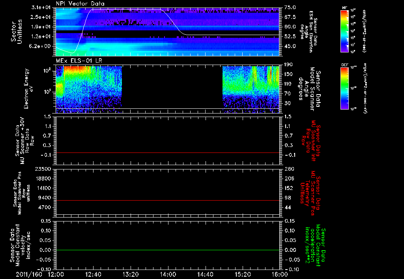
Task: Click the '14:00' time axis label
Action: [168, 274]
